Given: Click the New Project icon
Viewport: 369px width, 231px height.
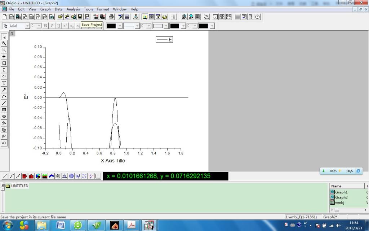Looking at the screenshot, I should (5, 17).
